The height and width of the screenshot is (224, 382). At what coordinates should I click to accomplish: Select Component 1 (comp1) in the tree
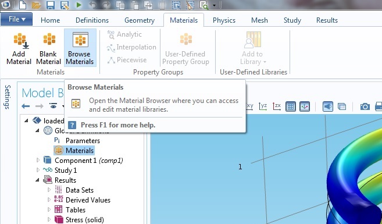[x=89, y=161]
